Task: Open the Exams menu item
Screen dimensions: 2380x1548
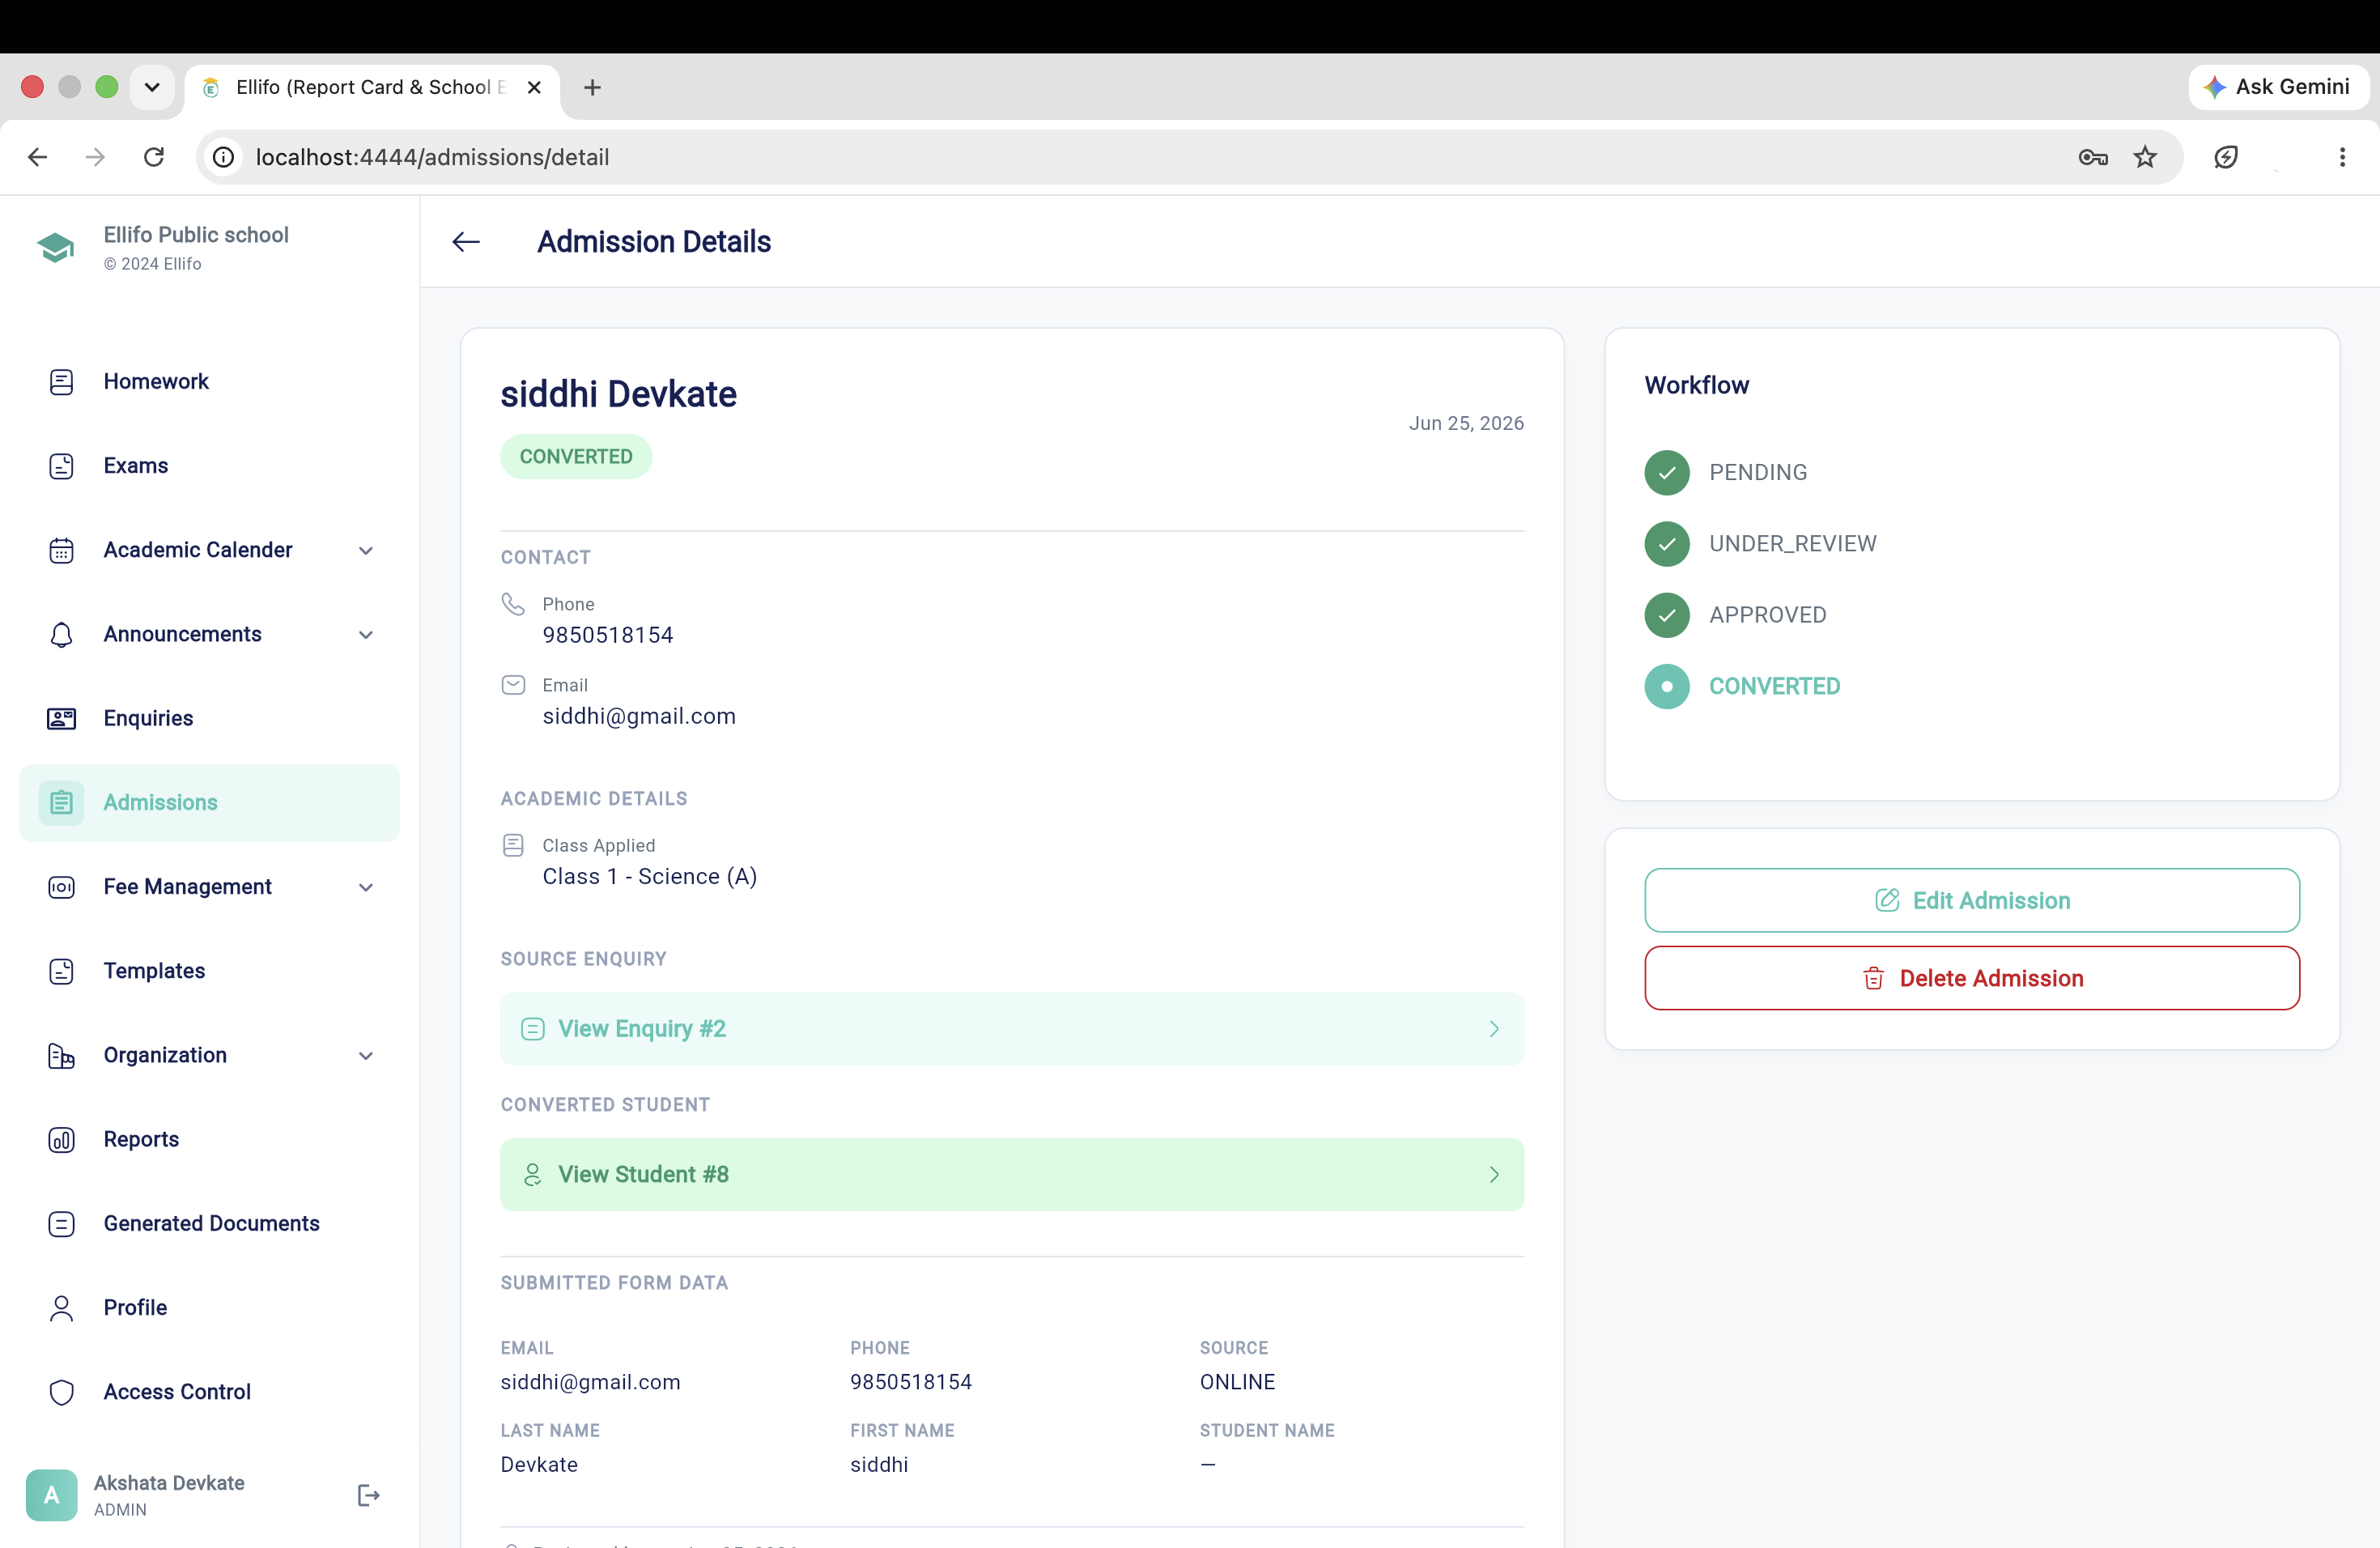Action: [x=209, y=466]
